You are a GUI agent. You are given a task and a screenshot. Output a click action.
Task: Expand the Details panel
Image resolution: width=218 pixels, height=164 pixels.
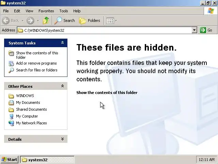(x=62, y=139)
